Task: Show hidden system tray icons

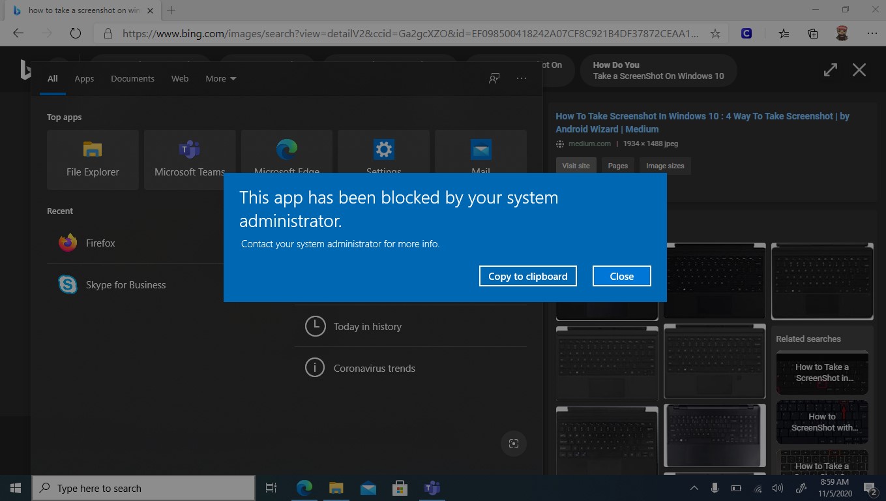Action: click(694, 488)
